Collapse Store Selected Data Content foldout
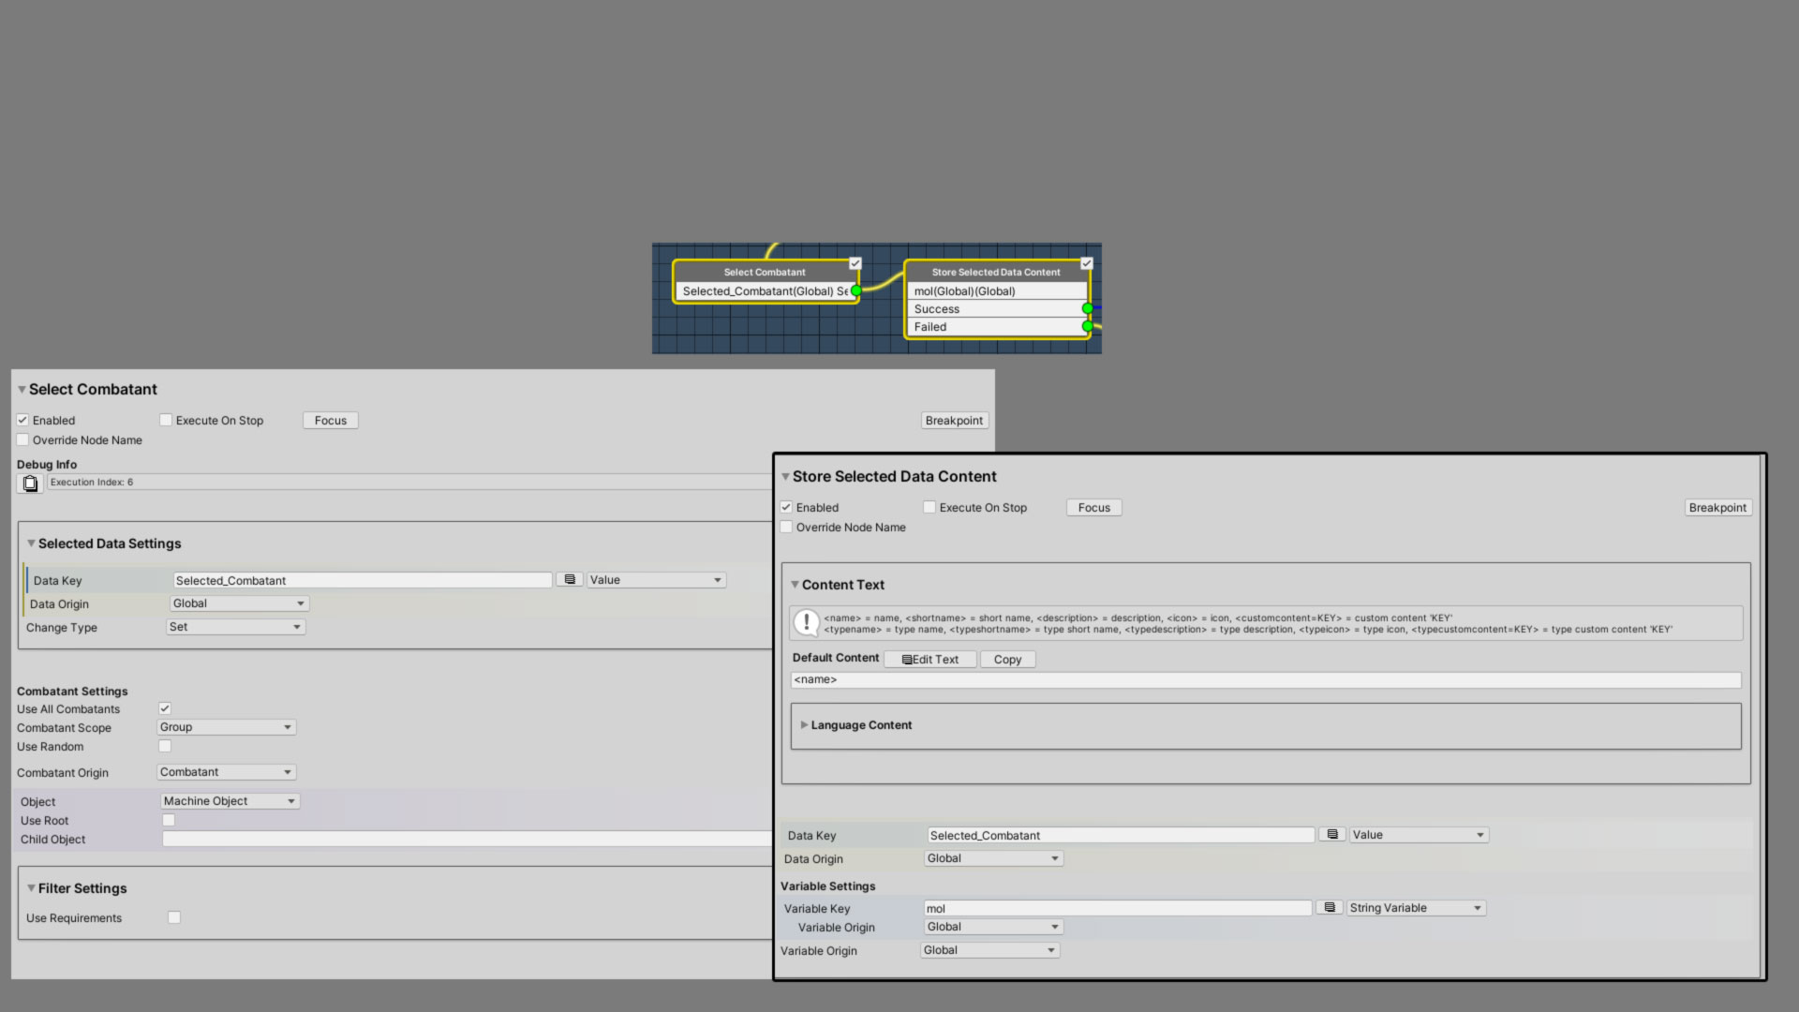Screen dimensions: 1799x1012 click(785, 477)
